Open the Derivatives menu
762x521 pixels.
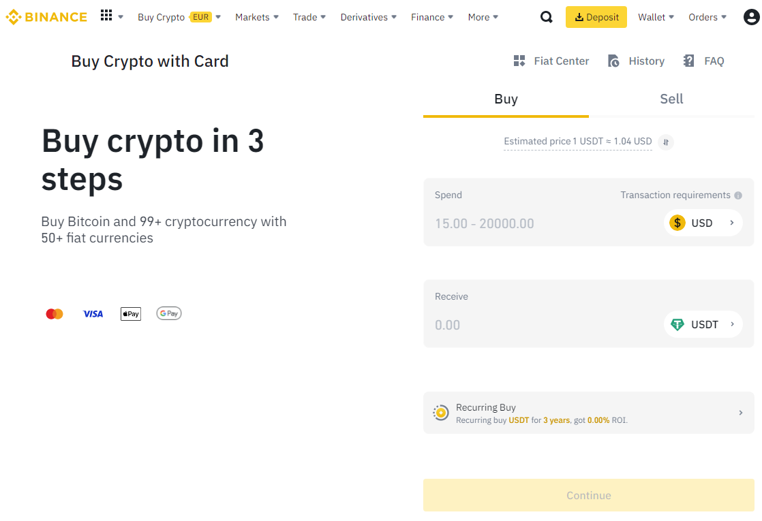coord(368,17)
